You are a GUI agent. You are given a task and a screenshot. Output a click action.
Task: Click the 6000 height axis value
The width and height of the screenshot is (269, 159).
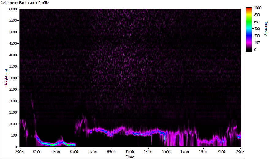pyautogui.click(x=13, y=9)
